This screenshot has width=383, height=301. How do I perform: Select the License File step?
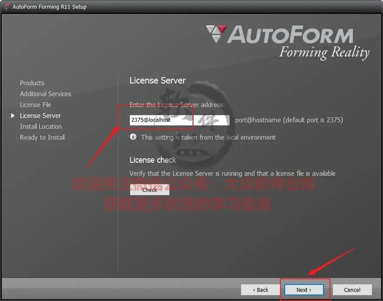point(35,105)
